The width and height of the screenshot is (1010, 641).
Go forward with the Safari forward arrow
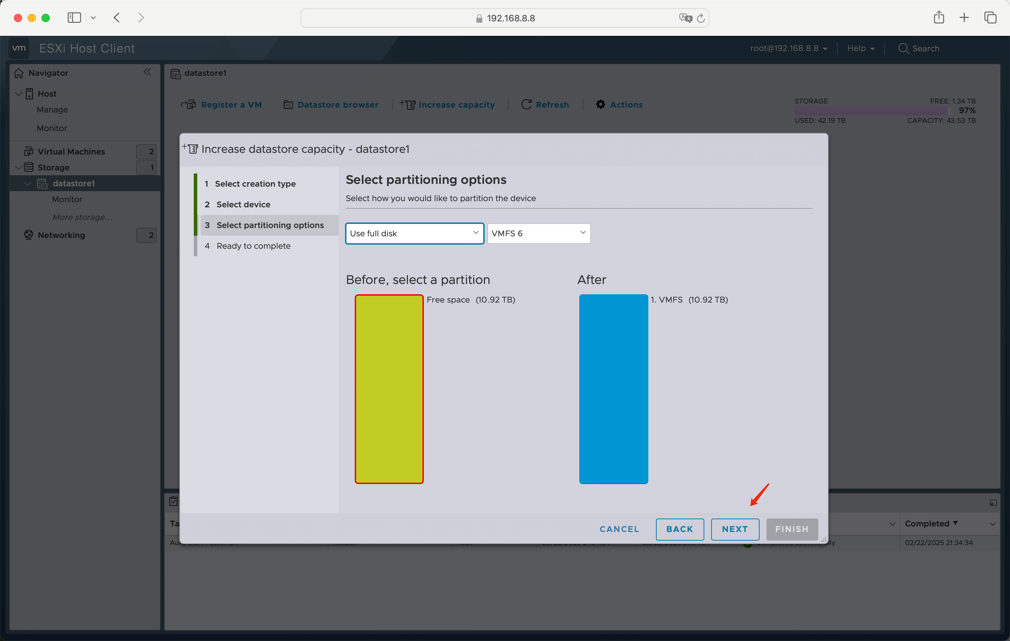click(x=141, y=18)
